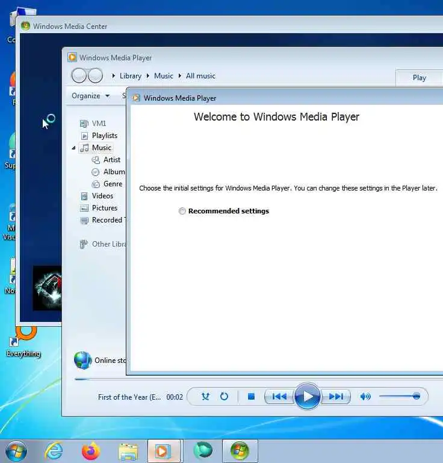Viewport: 443px width, 463px height.
Task: Toggle repeat in the playback controls
Action: tap(224, 397)
